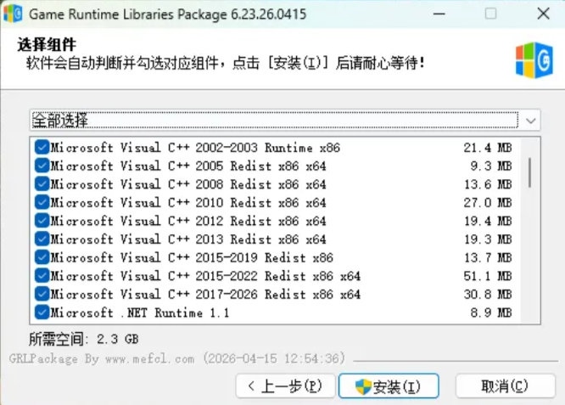Uncheck Visual C++ 2015-2022 Redist x86 x64
This screenshot has width=565, height=405.
coord(42,276)
